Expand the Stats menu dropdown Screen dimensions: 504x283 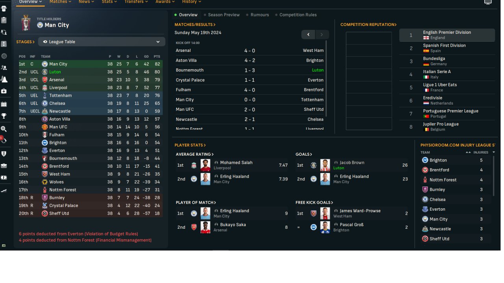[109, 2]
